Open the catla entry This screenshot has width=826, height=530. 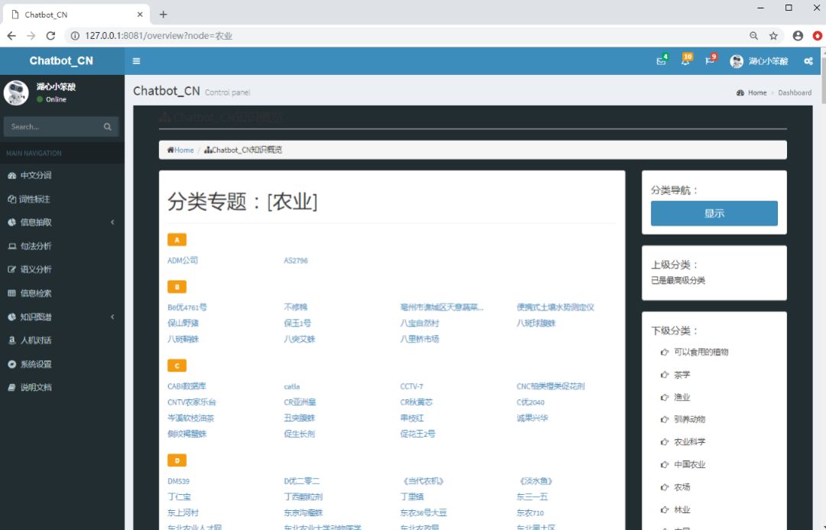click(x=292, y=387)
